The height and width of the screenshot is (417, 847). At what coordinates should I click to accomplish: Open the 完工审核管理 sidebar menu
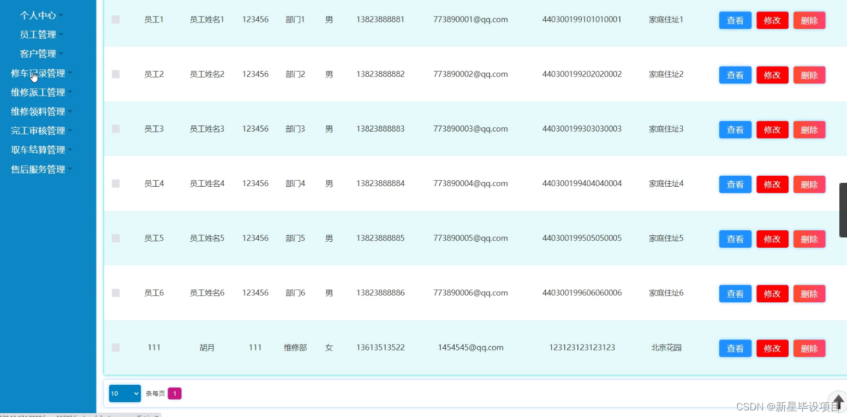(x=36, y=130)
